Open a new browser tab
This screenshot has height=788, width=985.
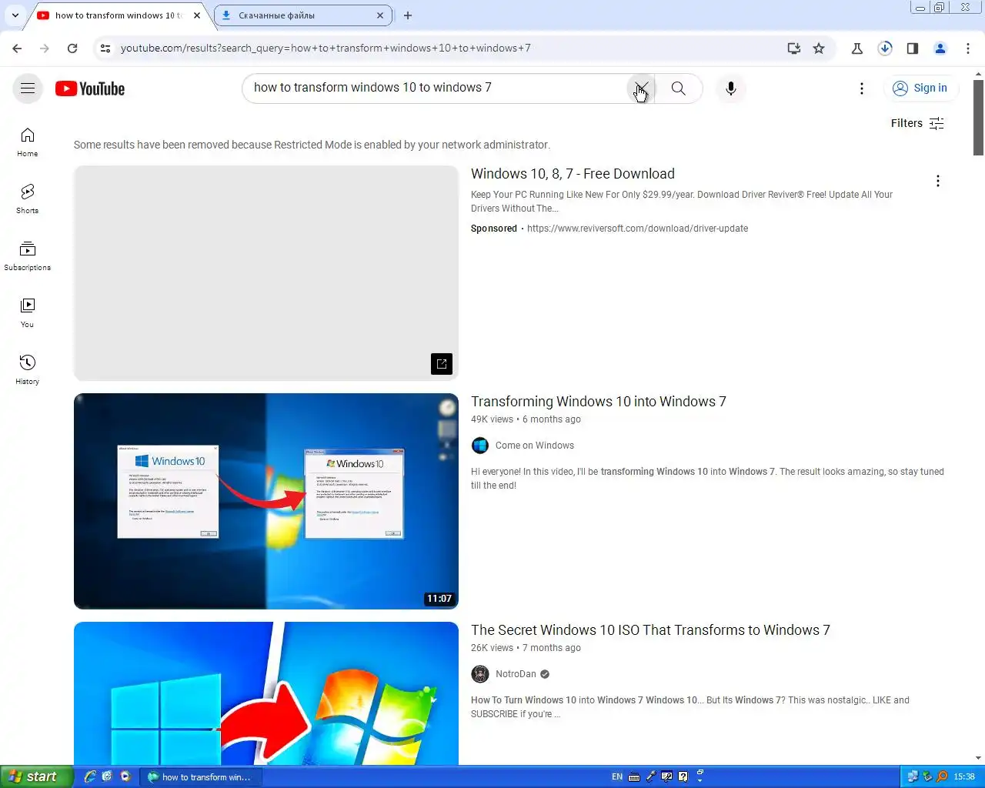click(x=408, y=15)
